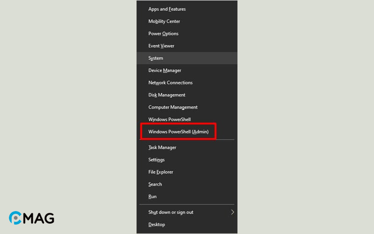The width and height of the screenshot is (374, 234).
Task: Open Task Manager
Action: (x=187, y=147)
